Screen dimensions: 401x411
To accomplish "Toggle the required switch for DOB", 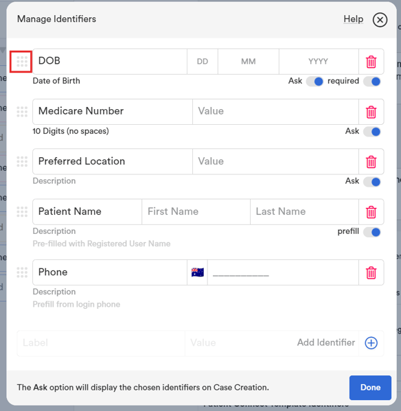I will click(372, 82).
